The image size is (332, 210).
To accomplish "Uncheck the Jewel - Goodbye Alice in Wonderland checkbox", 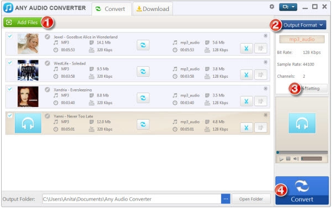I will tap(10, 36).
